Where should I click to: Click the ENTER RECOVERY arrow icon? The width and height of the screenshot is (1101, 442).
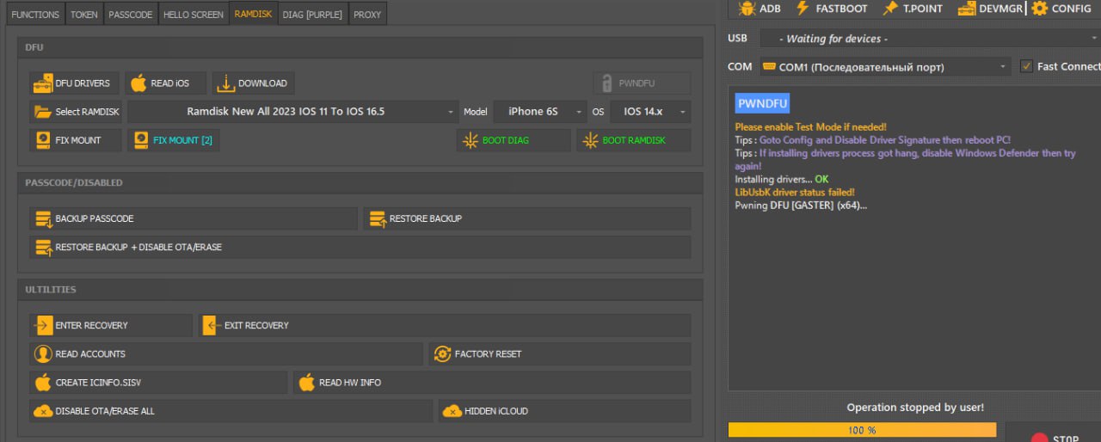(x=43, y=325)
